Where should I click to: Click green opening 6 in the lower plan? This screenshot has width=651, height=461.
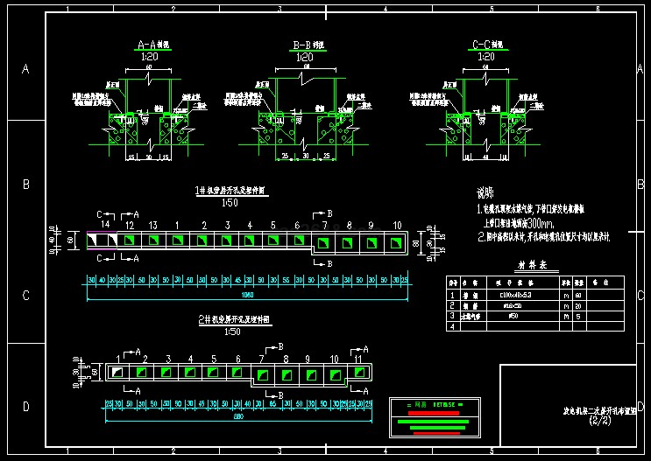click(237, 374)
